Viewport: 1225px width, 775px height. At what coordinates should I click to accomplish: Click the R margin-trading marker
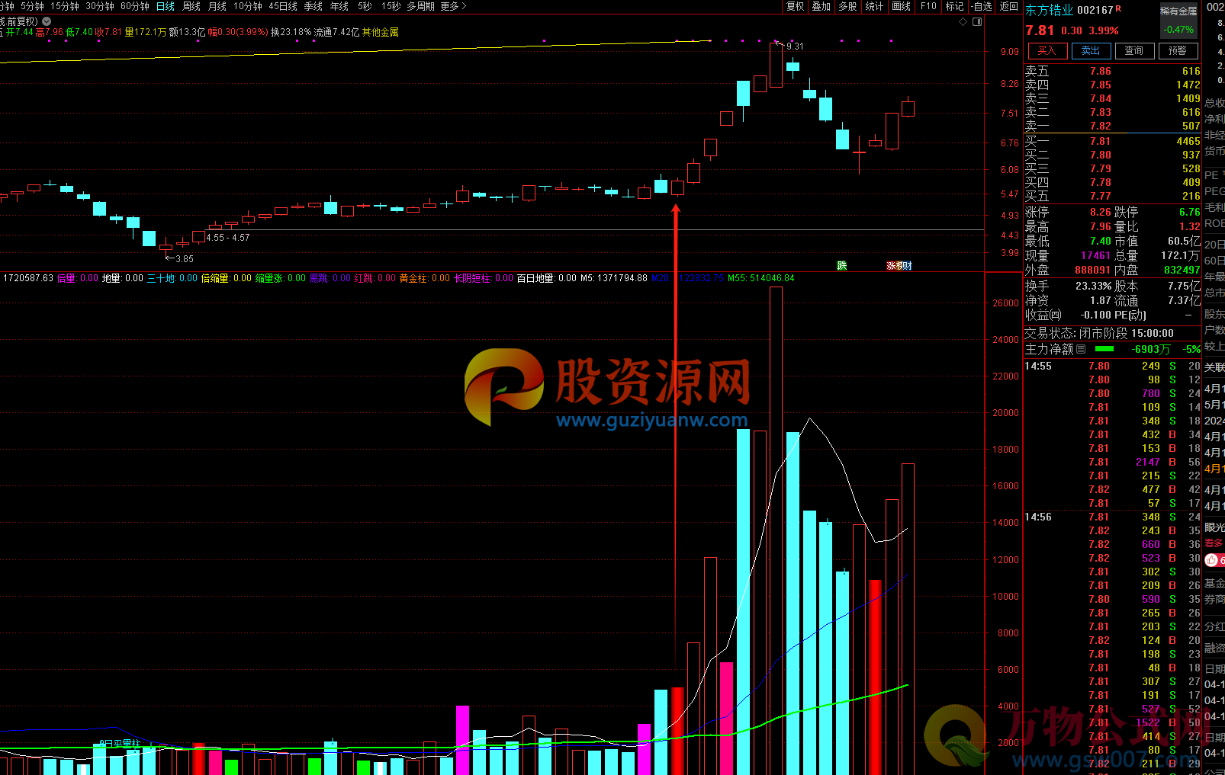[x=1119, y=8]
